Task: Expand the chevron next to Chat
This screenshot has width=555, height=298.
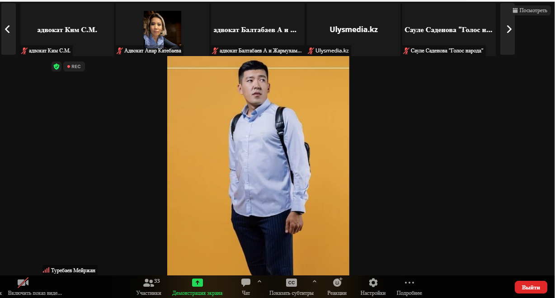Action: tap(259, 281)
